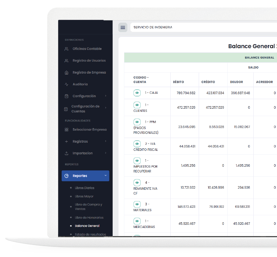Select MATERIALES debit value 146.572.423
This screenshot has height=257, width=277.
187,207
